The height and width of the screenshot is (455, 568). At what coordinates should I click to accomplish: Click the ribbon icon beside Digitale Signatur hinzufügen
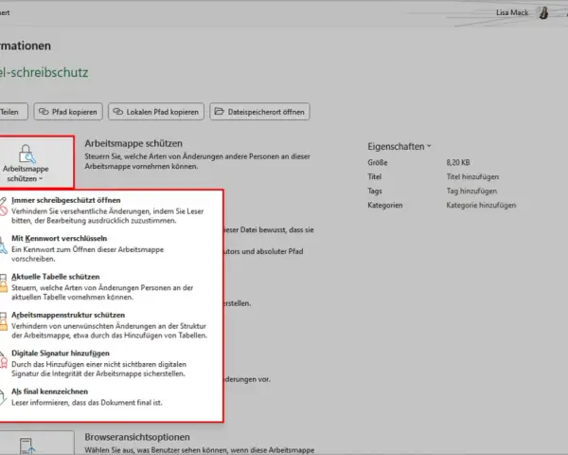[x=3, y=359]
